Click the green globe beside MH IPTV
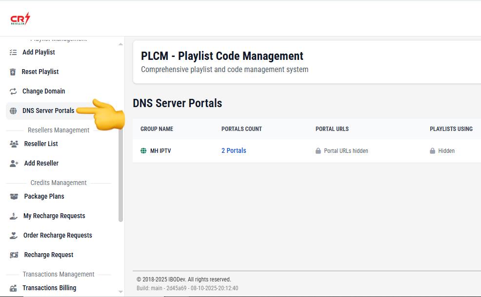The width and height of the screenshot is (481, 297). point(143,151)
